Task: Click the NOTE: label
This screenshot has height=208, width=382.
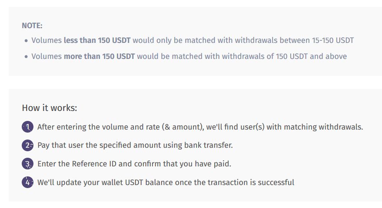Action: click(x=32, y=26)
